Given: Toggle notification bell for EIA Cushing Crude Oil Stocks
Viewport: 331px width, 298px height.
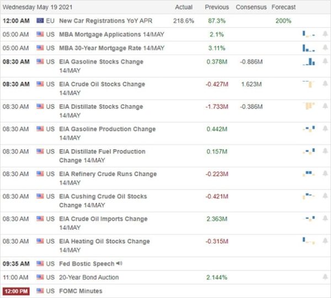Looking at the screenshot, I should pos(324,197).
